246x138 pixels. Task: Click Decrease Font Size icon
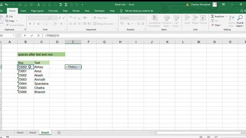64,18
